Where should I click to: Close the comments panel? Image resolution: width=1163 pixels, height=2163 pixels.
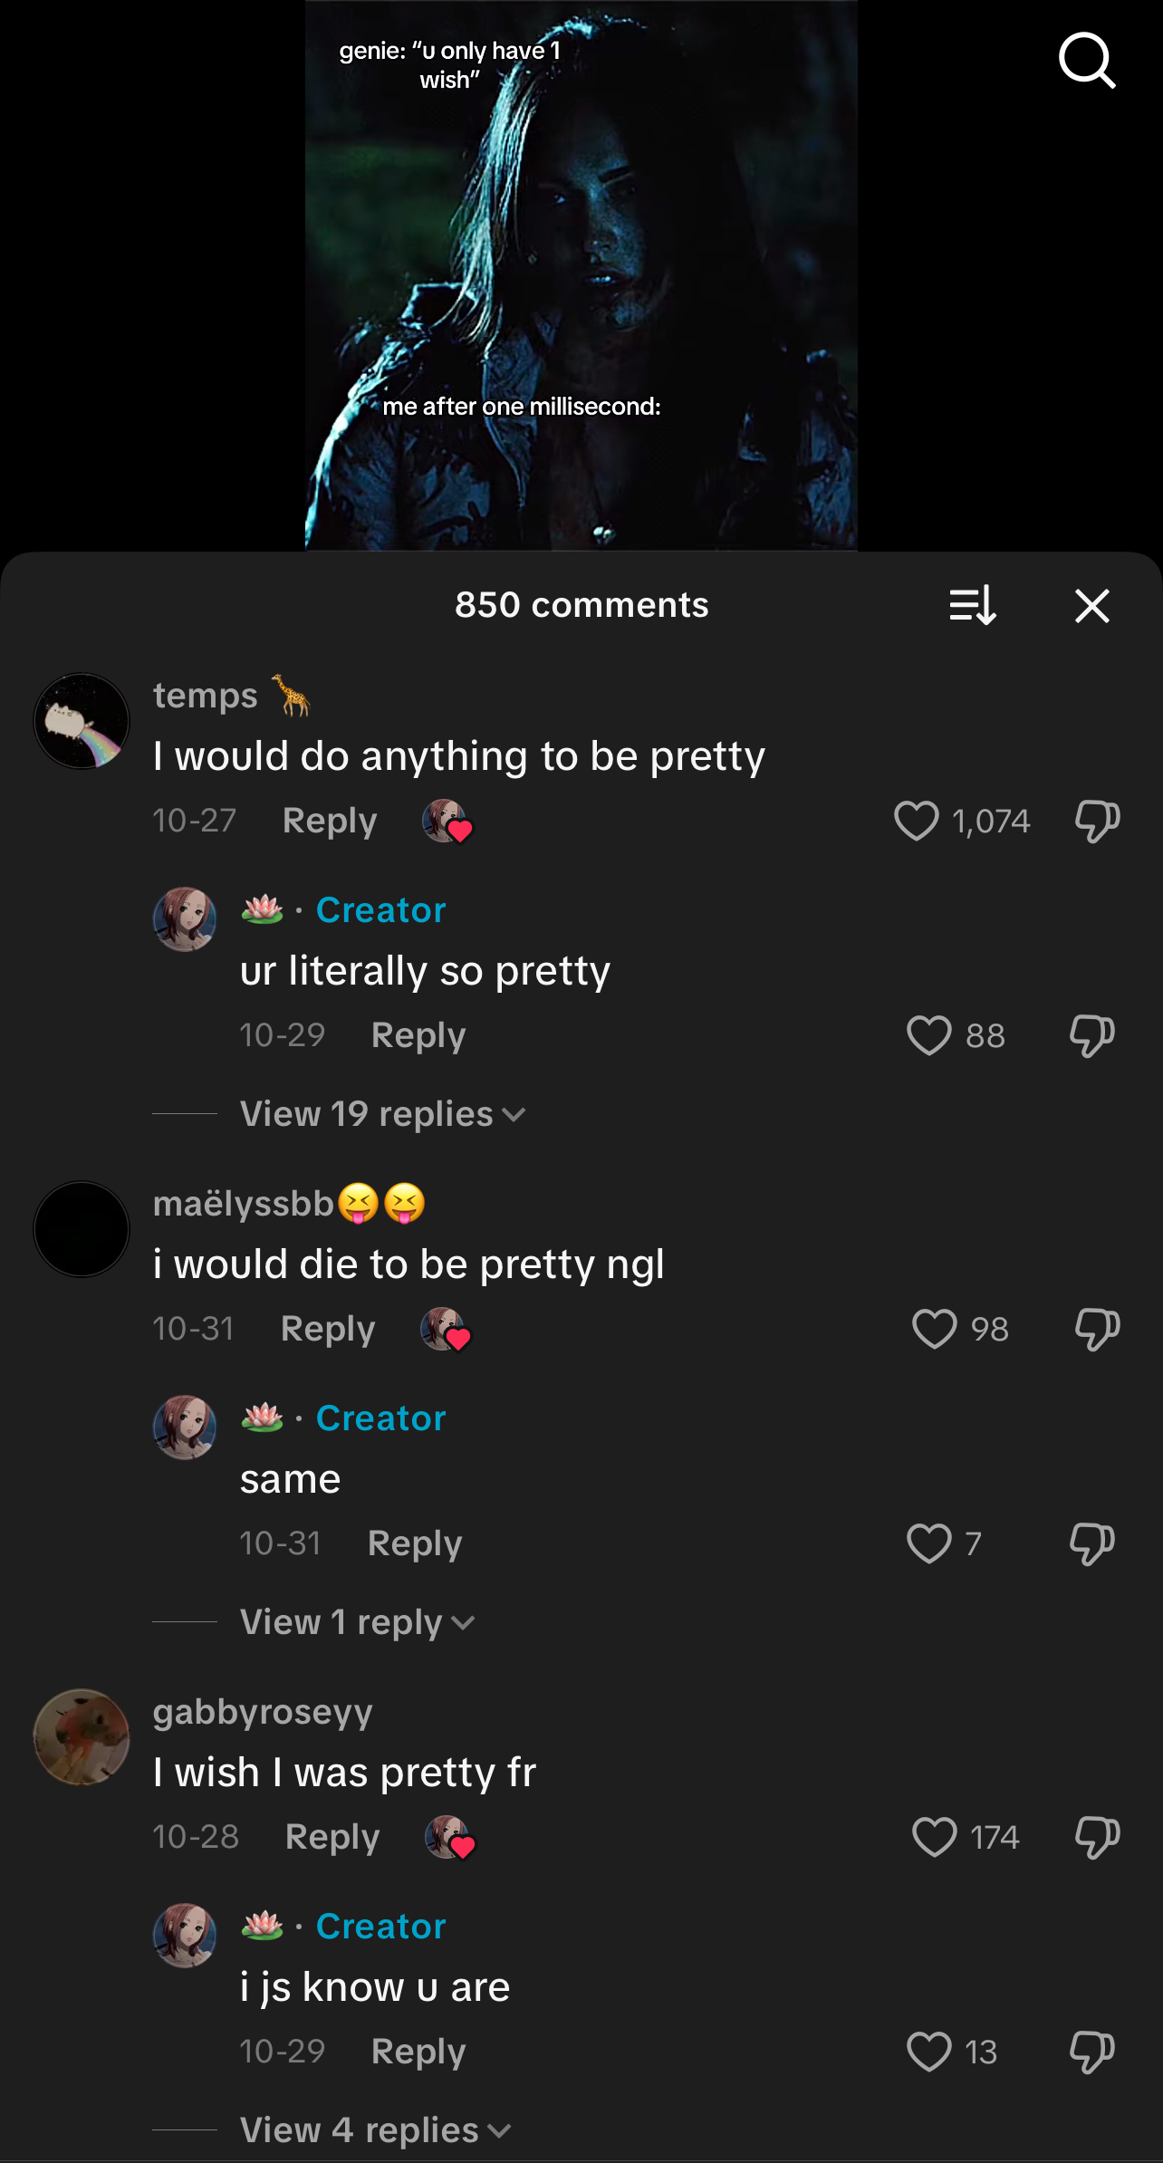point(1091,605)
